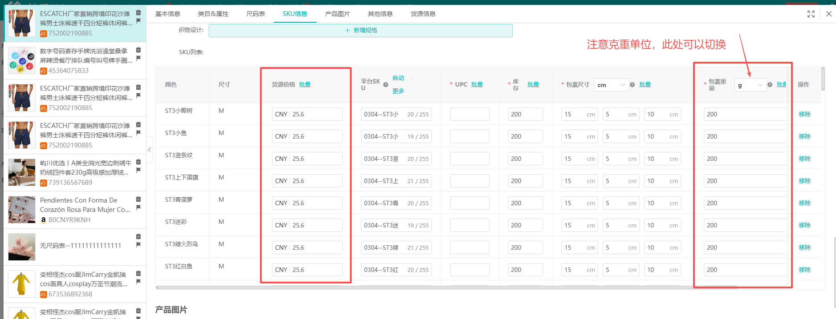
Task: Click the horizontal scrollbar under SKU table
Action: [445, 287]
